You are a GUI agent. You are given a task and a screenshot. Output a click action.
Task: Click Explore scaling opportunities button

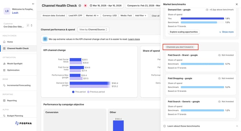coord(184,32)
